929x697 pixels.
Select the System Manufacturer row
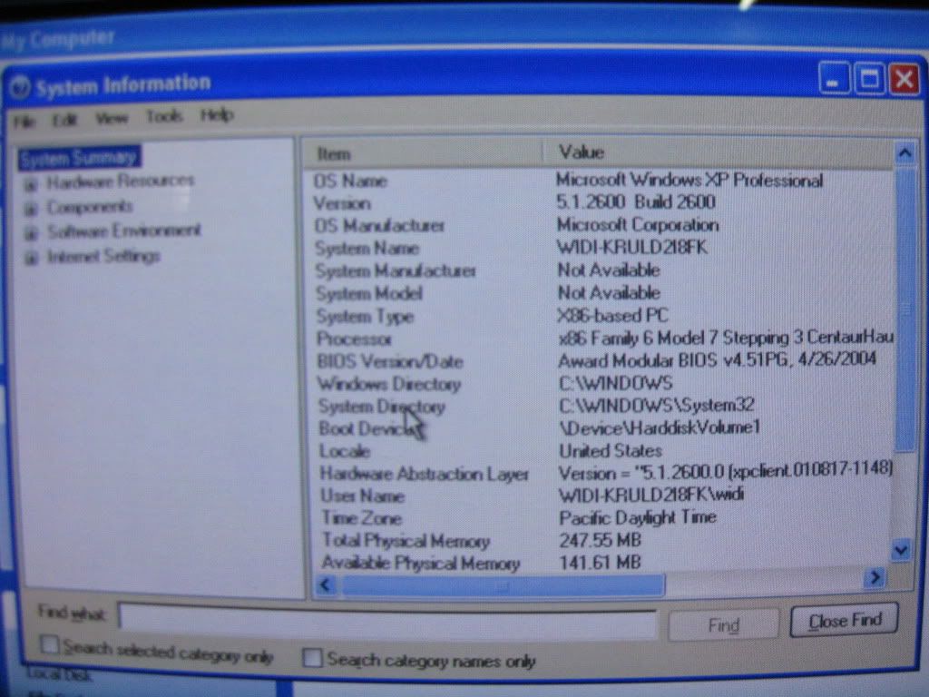(599, 270)
